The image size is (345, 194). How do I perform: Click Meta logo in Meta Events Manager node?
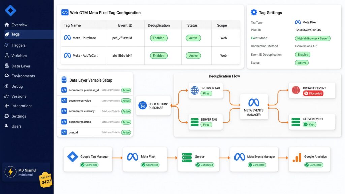pos(254,102)
